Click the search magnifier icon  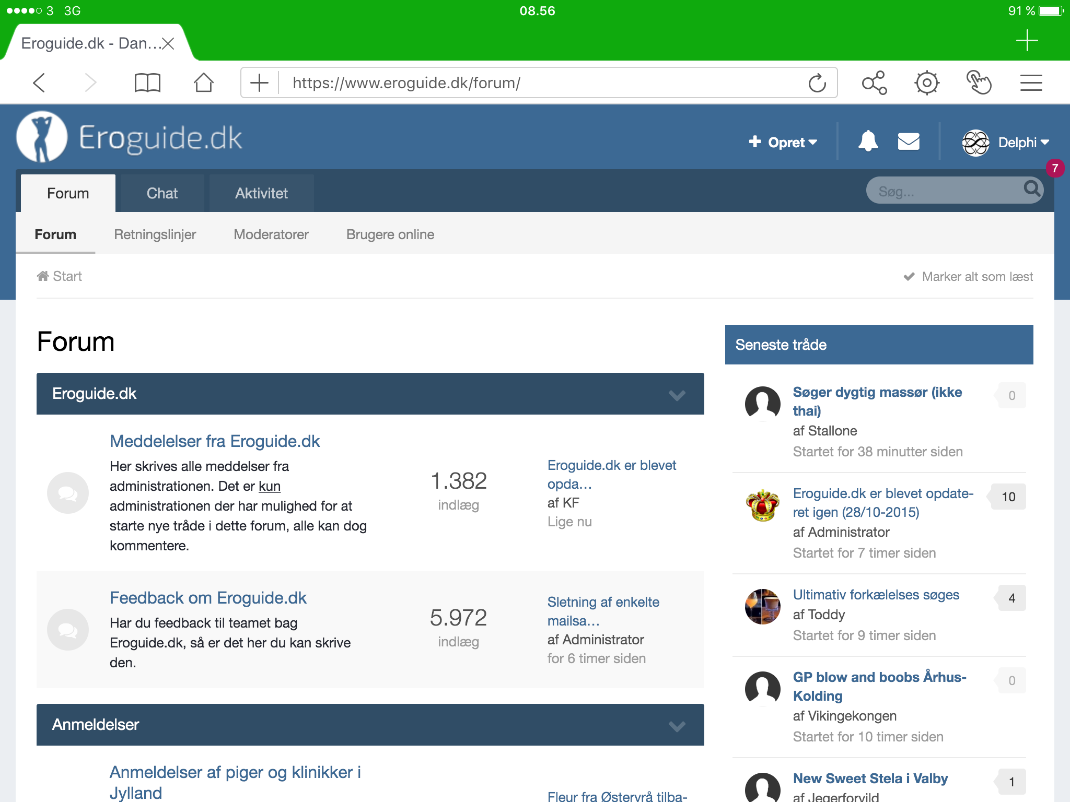(x=1032, y=188)
